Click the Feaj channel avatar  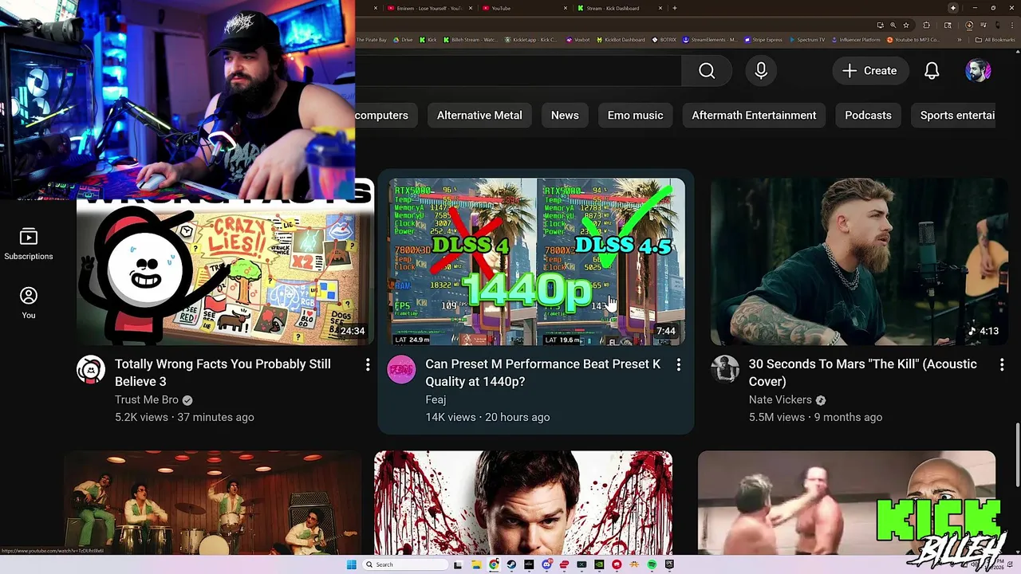401,370
